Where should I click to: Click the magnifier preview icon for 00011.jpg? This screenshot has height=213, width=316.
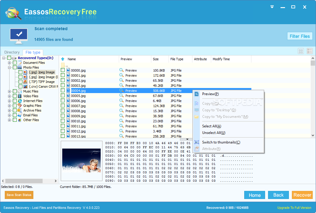click(121, 126)
